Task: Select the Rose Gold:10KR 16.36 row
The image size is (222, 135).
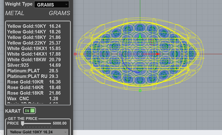Action: pos(34,82)
